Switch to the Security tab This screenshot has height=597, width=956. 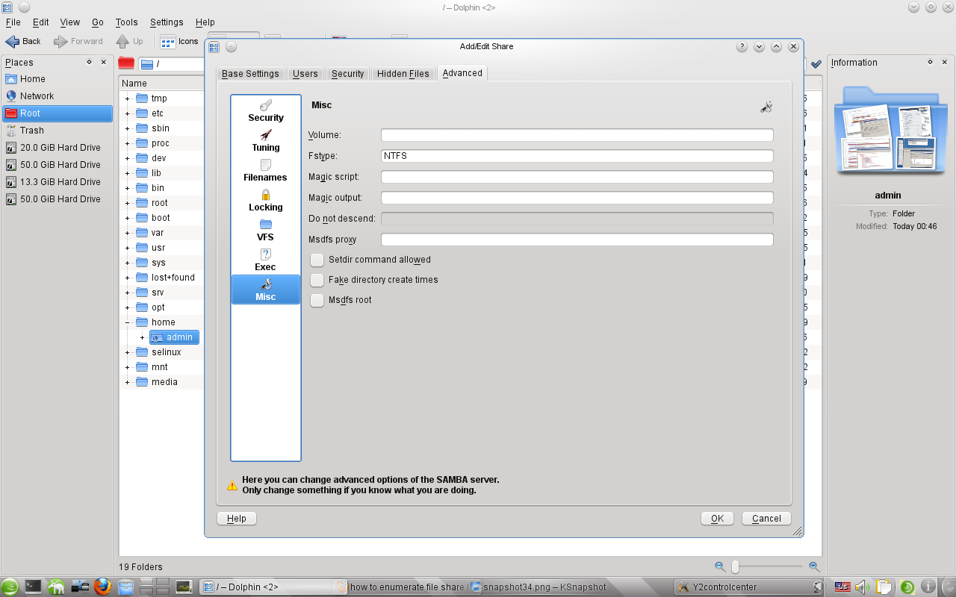click(x=348, y=74)
